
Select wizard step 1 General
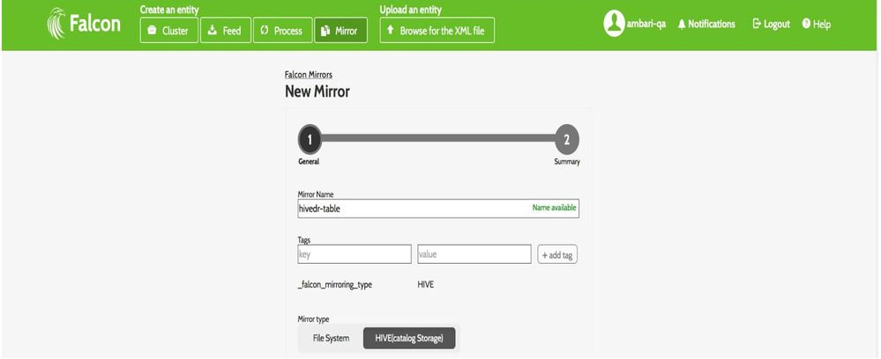[x=310, y=140]
